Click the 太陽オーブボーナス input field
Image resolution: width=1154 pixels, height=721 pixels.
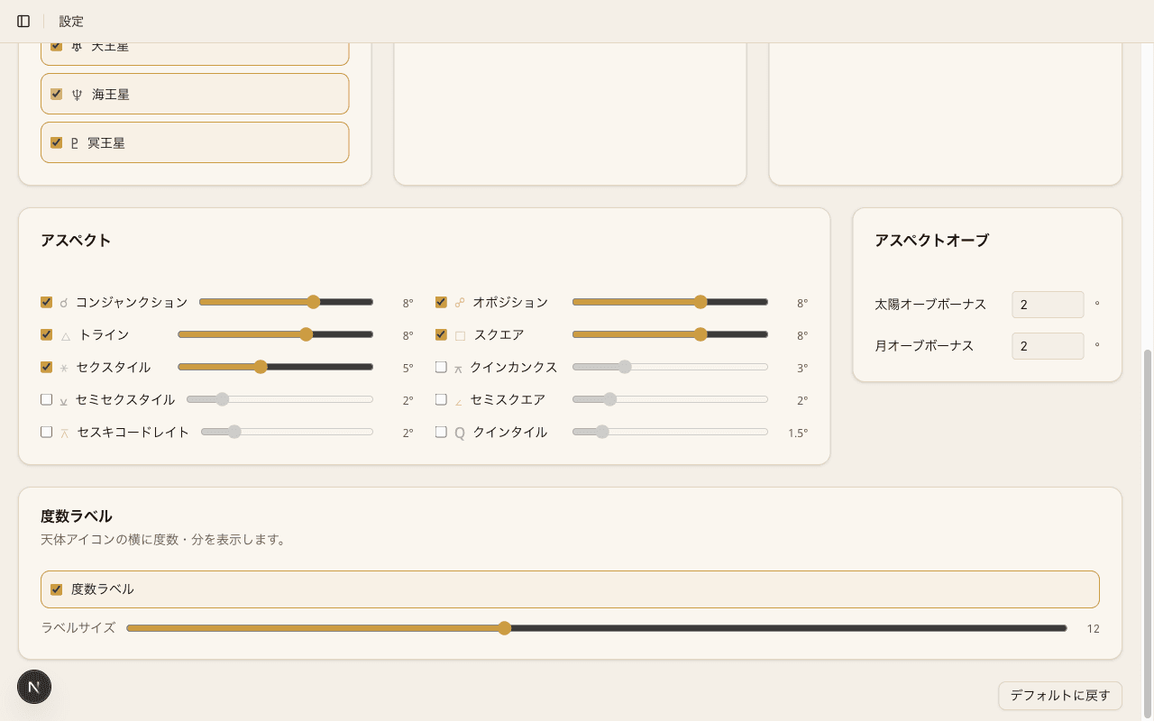pyautogui.click(x=1048, y=305)
